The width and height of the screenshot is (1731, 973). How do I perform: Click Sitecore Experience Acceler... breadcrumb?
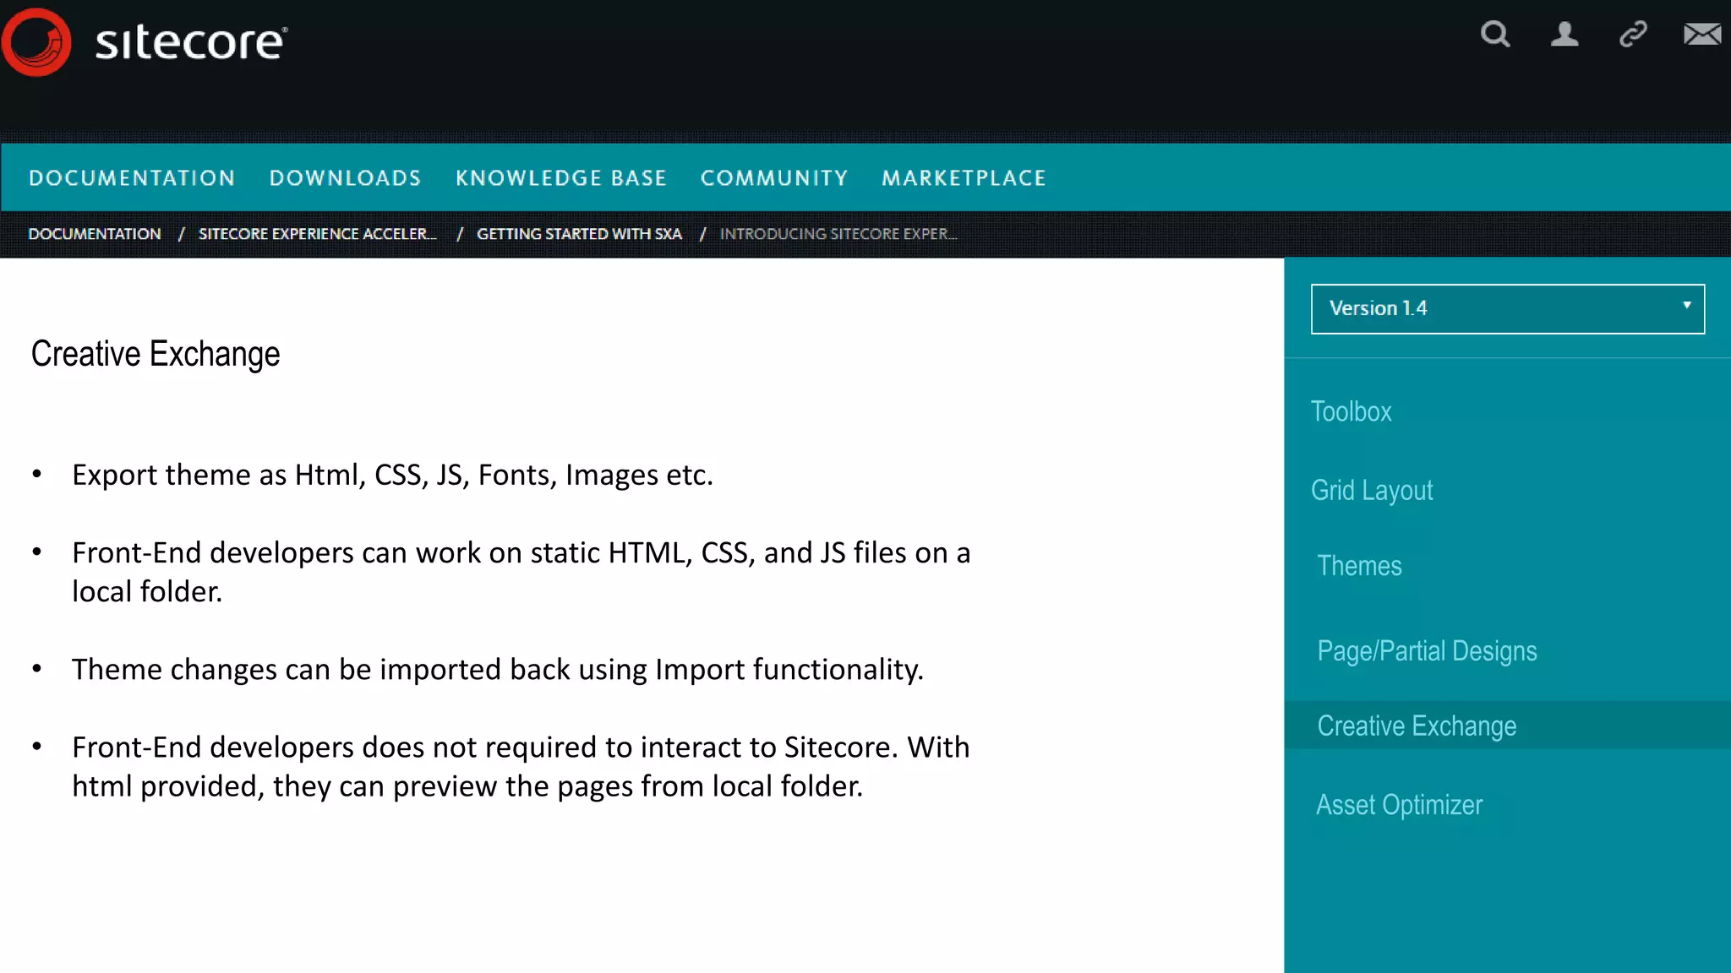pos(317,234)
